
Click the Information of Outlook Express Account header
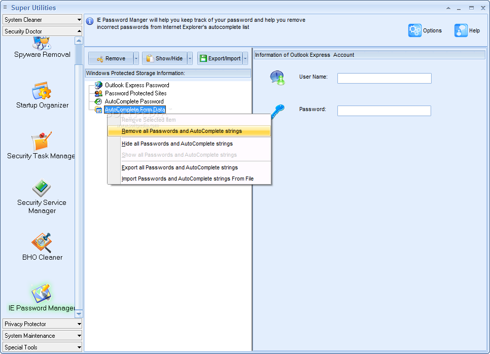pos(369,55)
